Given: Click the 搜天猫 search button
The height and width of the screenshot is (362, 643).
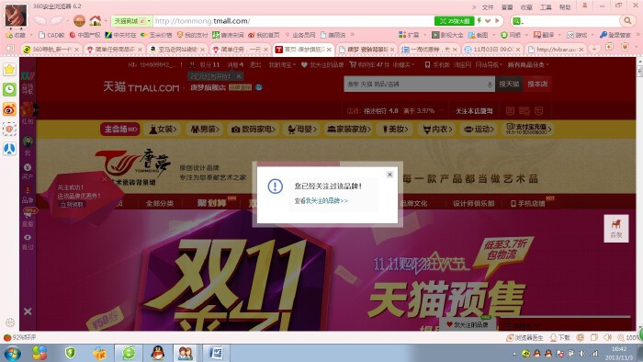Looking at the screenshot, I should pos(509,84).
